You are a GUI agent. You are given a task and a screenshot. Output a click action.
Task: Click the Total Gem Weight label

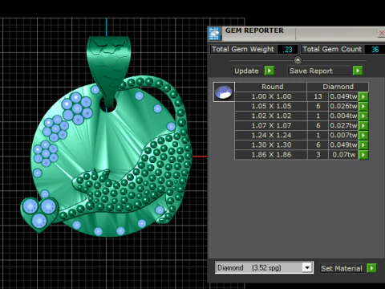tap(243, 49)
